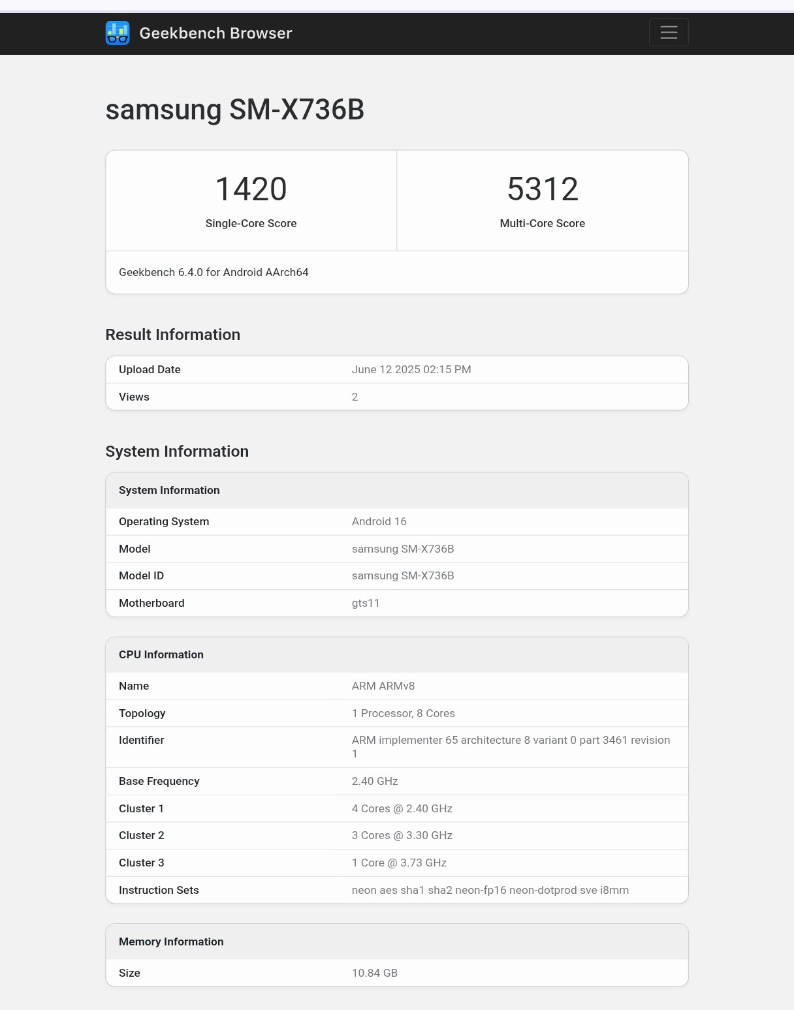Open the hamburger navigation menu

click(669, 33)
